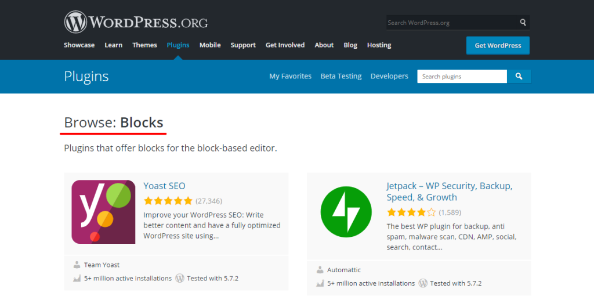
Task: Click Yoast 5+ million active installations text
Action: tap(128, 279)
